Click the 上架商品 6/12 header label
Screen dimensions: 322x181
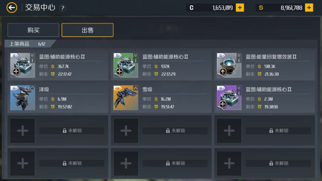(x=28, y=44)
